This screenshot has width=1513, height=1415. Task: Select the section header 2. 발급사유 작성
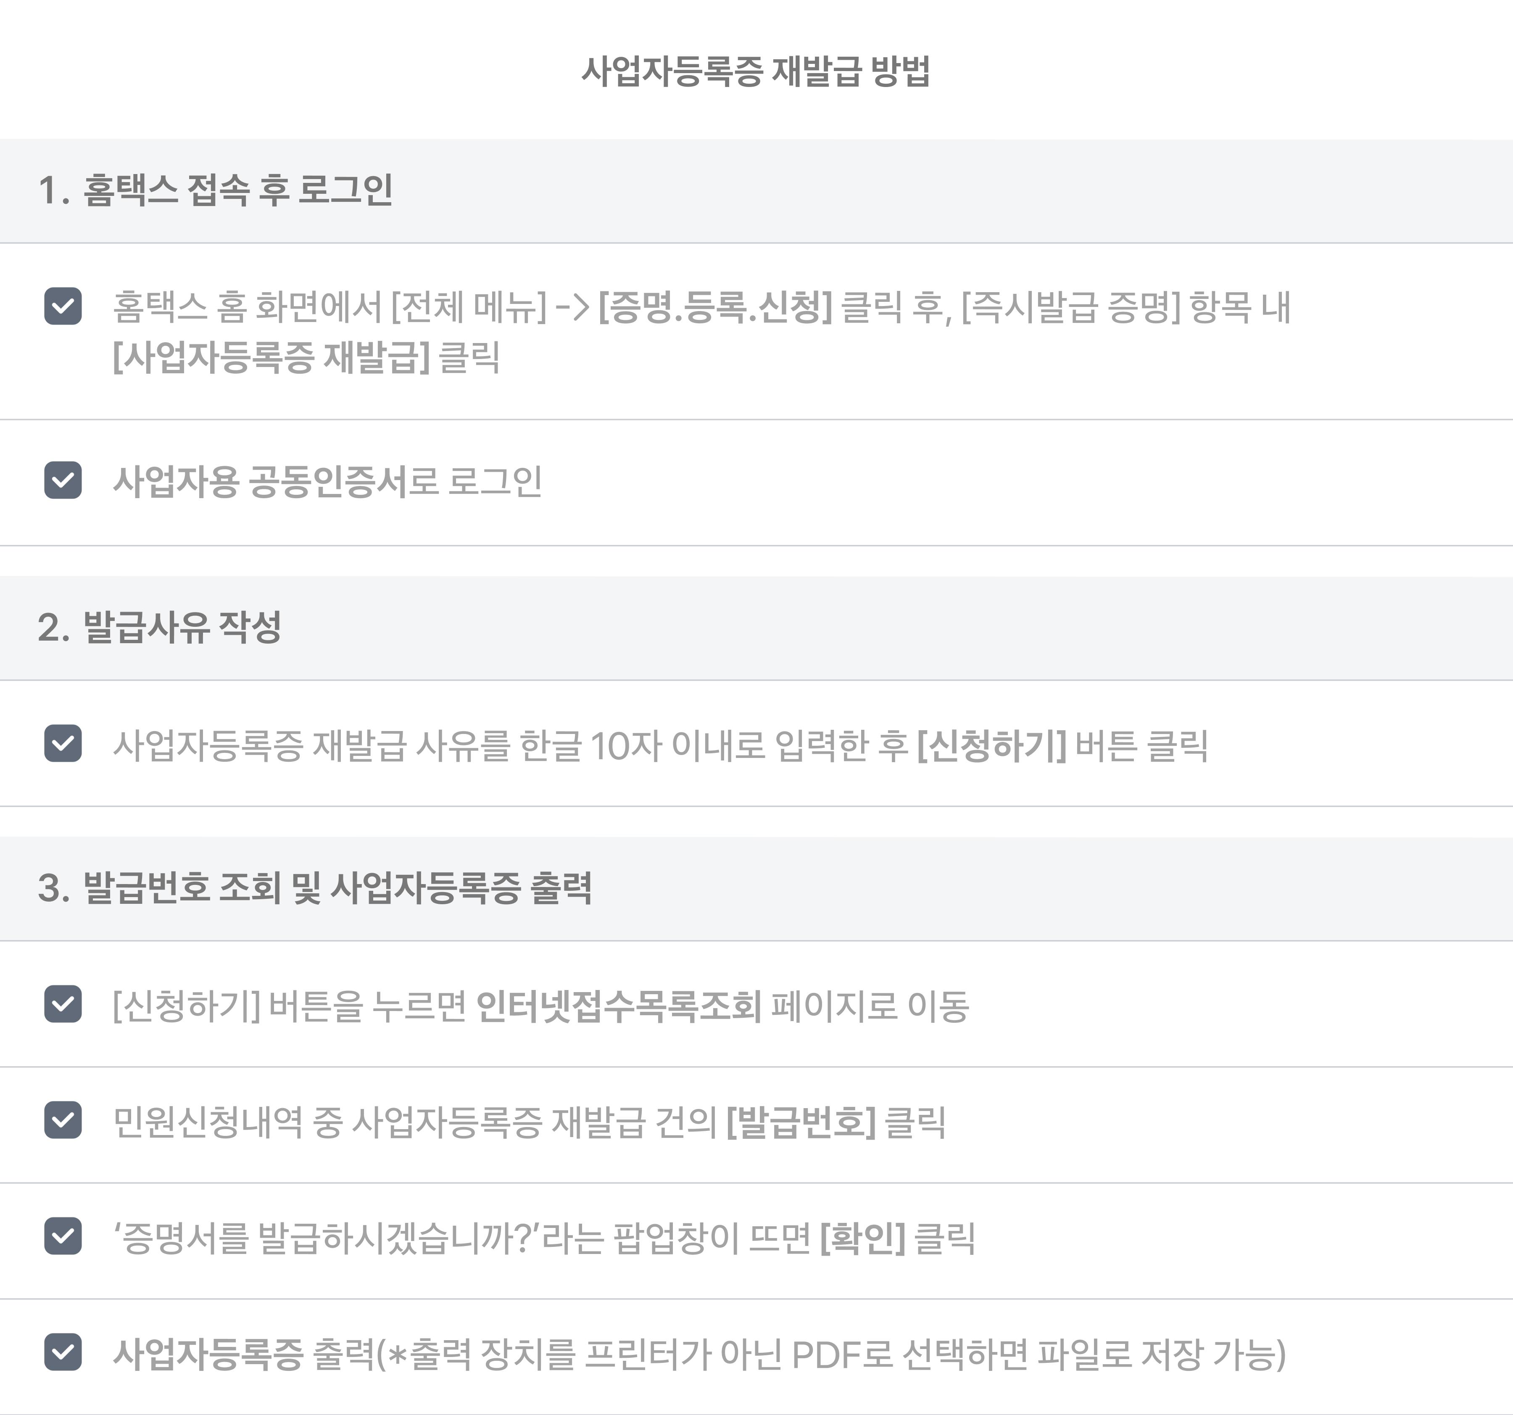pyautogui.click(x=756, y=628)
